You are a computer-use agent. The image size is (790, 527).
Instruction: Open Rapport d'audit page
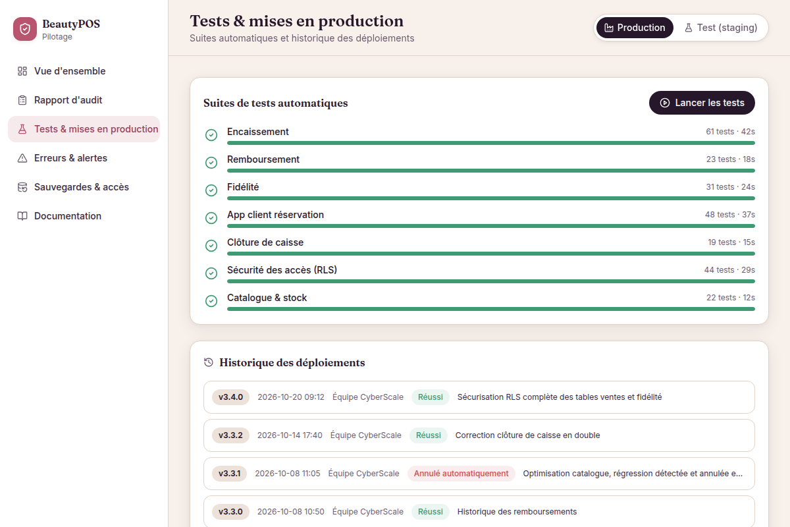point(84,100)
